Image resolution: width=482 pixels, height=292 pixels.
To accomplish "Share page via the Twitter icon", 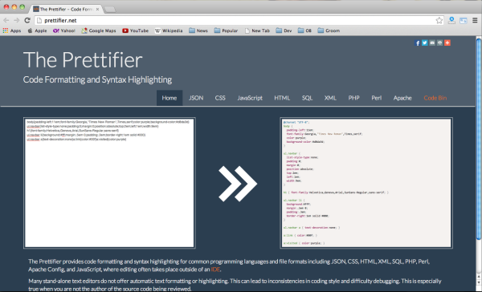I will 424,43.
